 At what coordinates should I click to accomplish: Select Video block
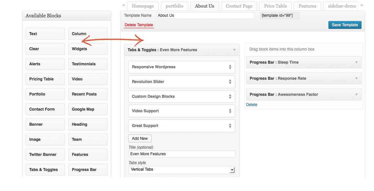click(x=88, y=79)
